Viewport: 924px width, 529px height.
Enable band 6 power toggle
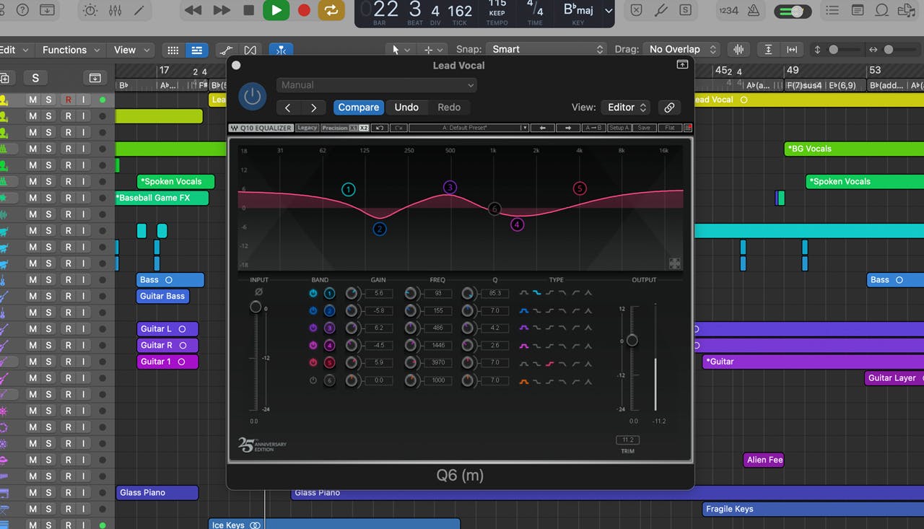pyautogui.click(x=313, y=380)
